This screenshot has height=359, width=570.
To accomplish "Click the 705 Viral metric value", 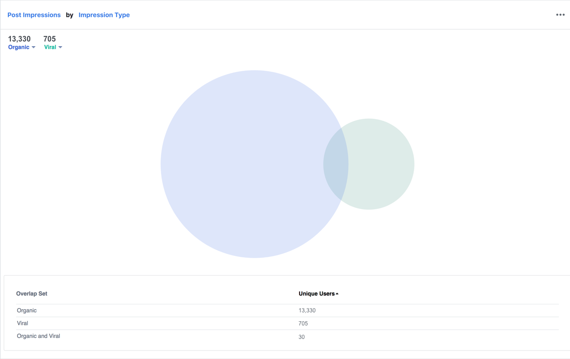I will pos(49,39).
